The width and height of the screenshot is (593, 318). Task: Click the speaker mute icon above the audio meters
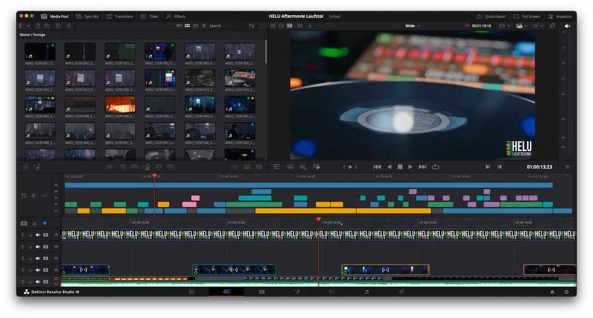pyautogui.click(x=567, y=26)
